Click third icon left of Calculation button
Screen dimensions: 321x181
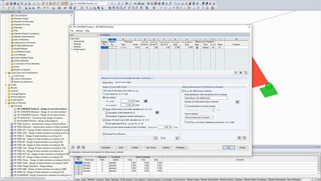(83, 147)
